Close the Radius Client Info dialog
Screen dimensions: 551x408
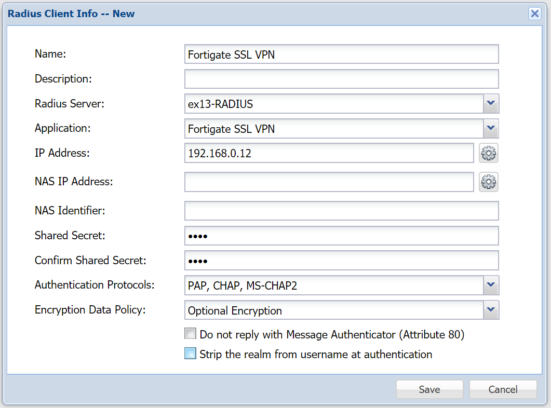pos(534,14)
